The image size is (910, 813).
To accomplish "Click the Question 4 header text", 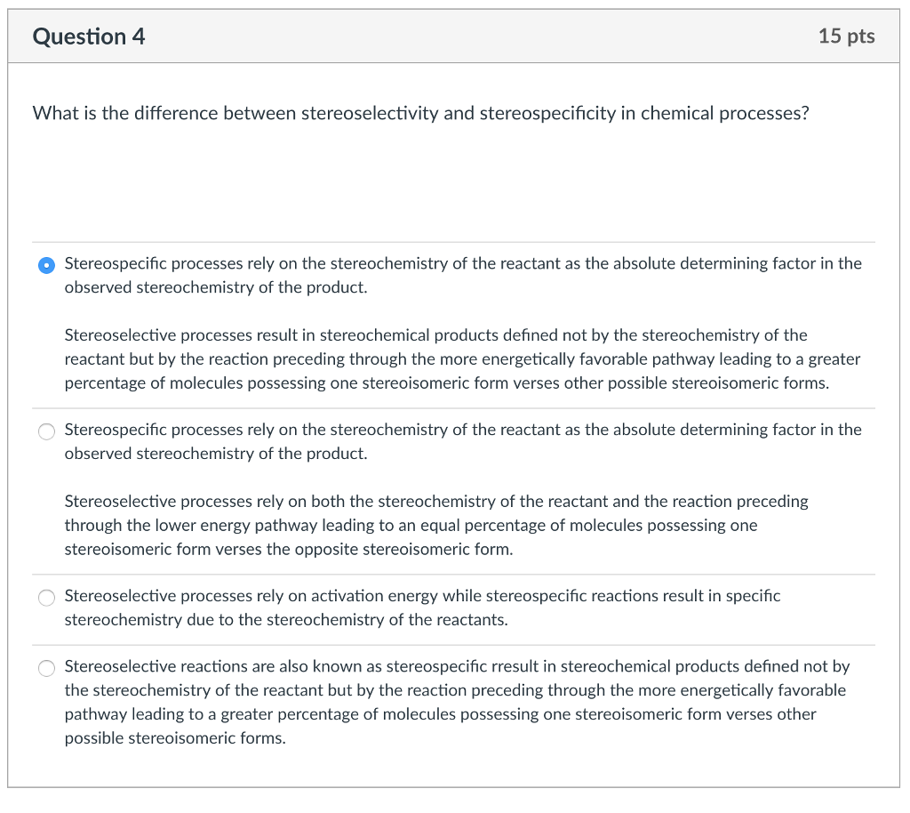I will pos(88,36).
